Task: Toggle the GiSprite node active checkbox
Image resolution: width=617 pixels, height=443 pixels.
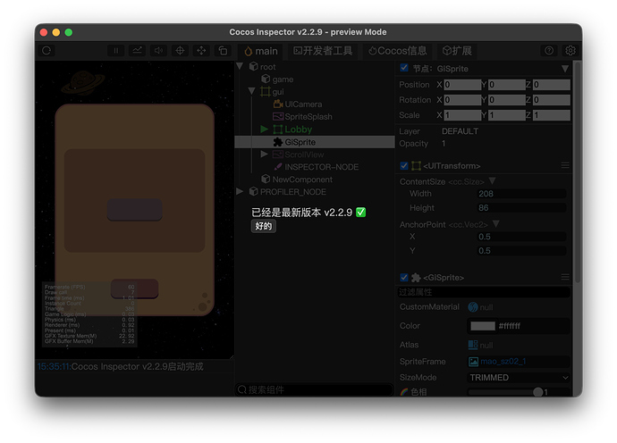Action: click(404, 68)
